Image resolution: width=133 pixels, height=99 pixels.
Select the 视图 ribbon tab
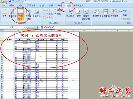pos(69,6)
